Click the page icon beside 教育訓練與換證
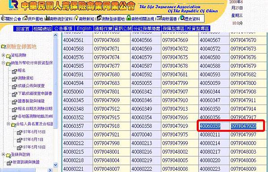The image size is (268, 172). [9, 163]
